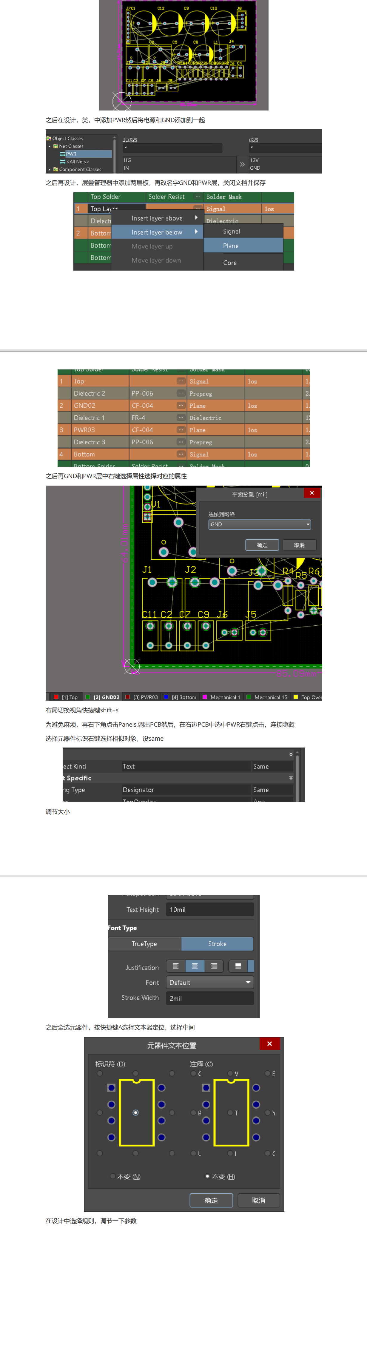Click the Text Height 10mil field

click(210, 910)
